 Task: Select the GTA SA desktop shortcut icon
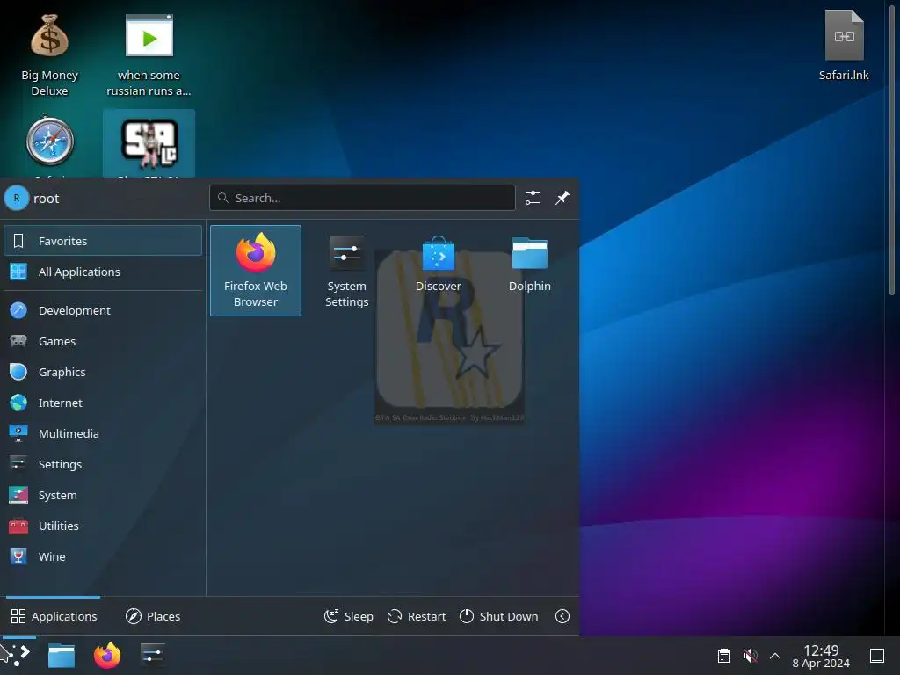[149, 143]
